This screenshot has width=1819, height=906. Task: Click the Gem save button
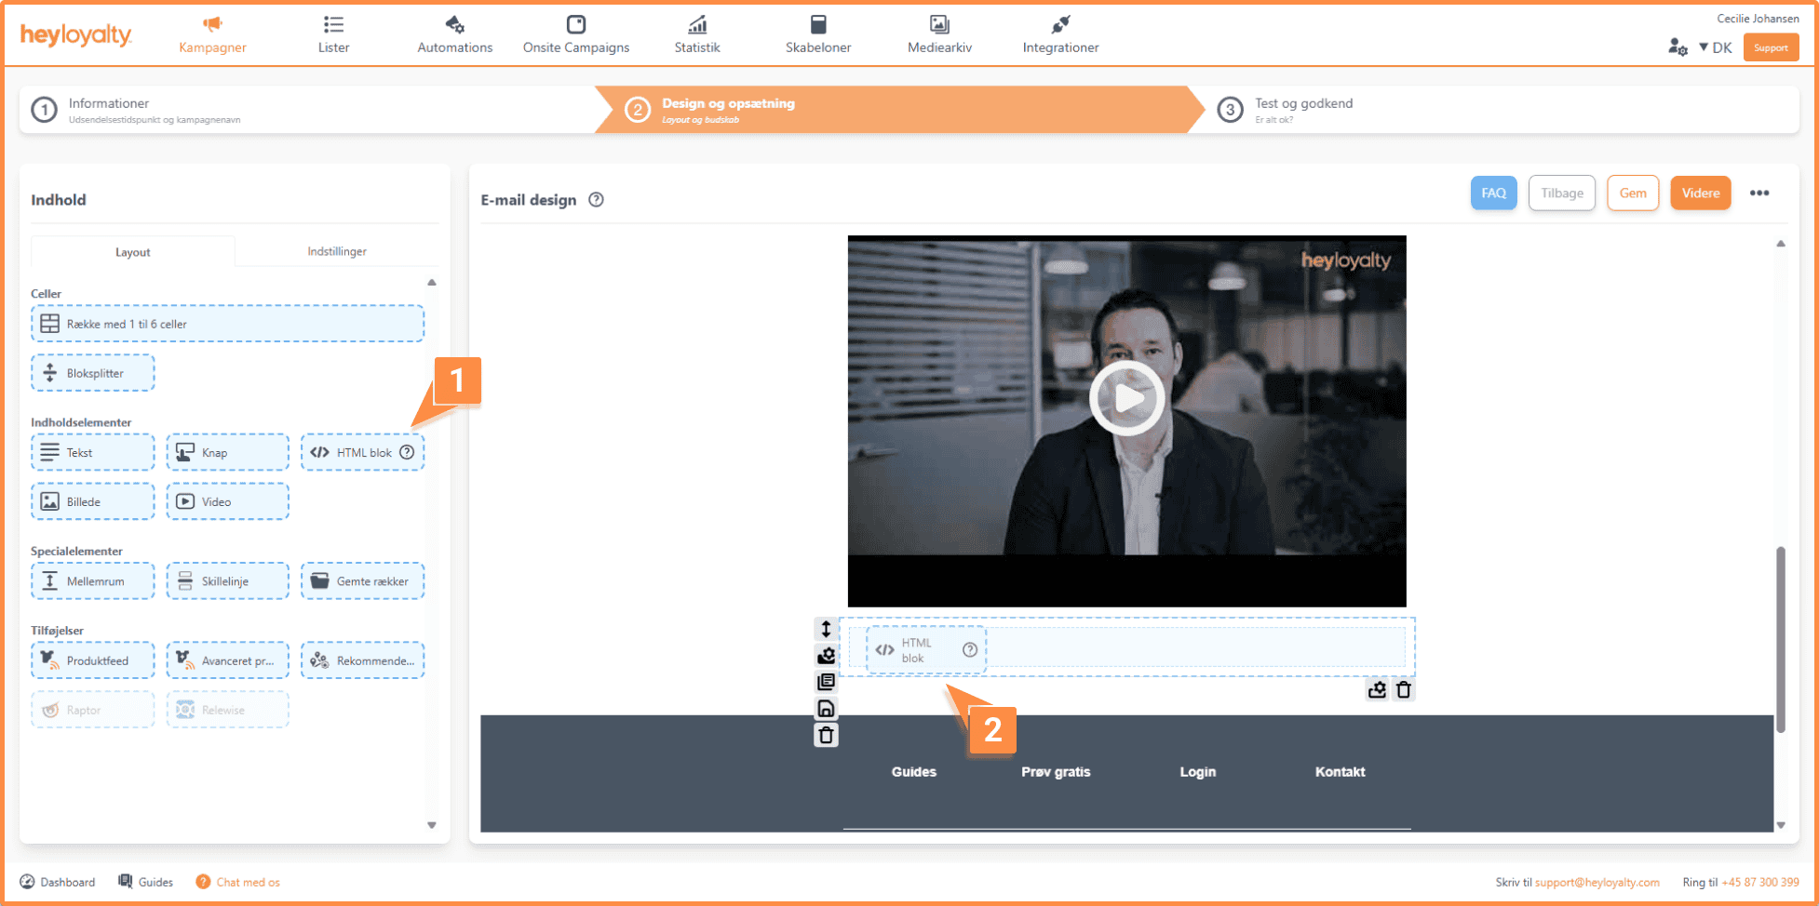[1632, 193]
